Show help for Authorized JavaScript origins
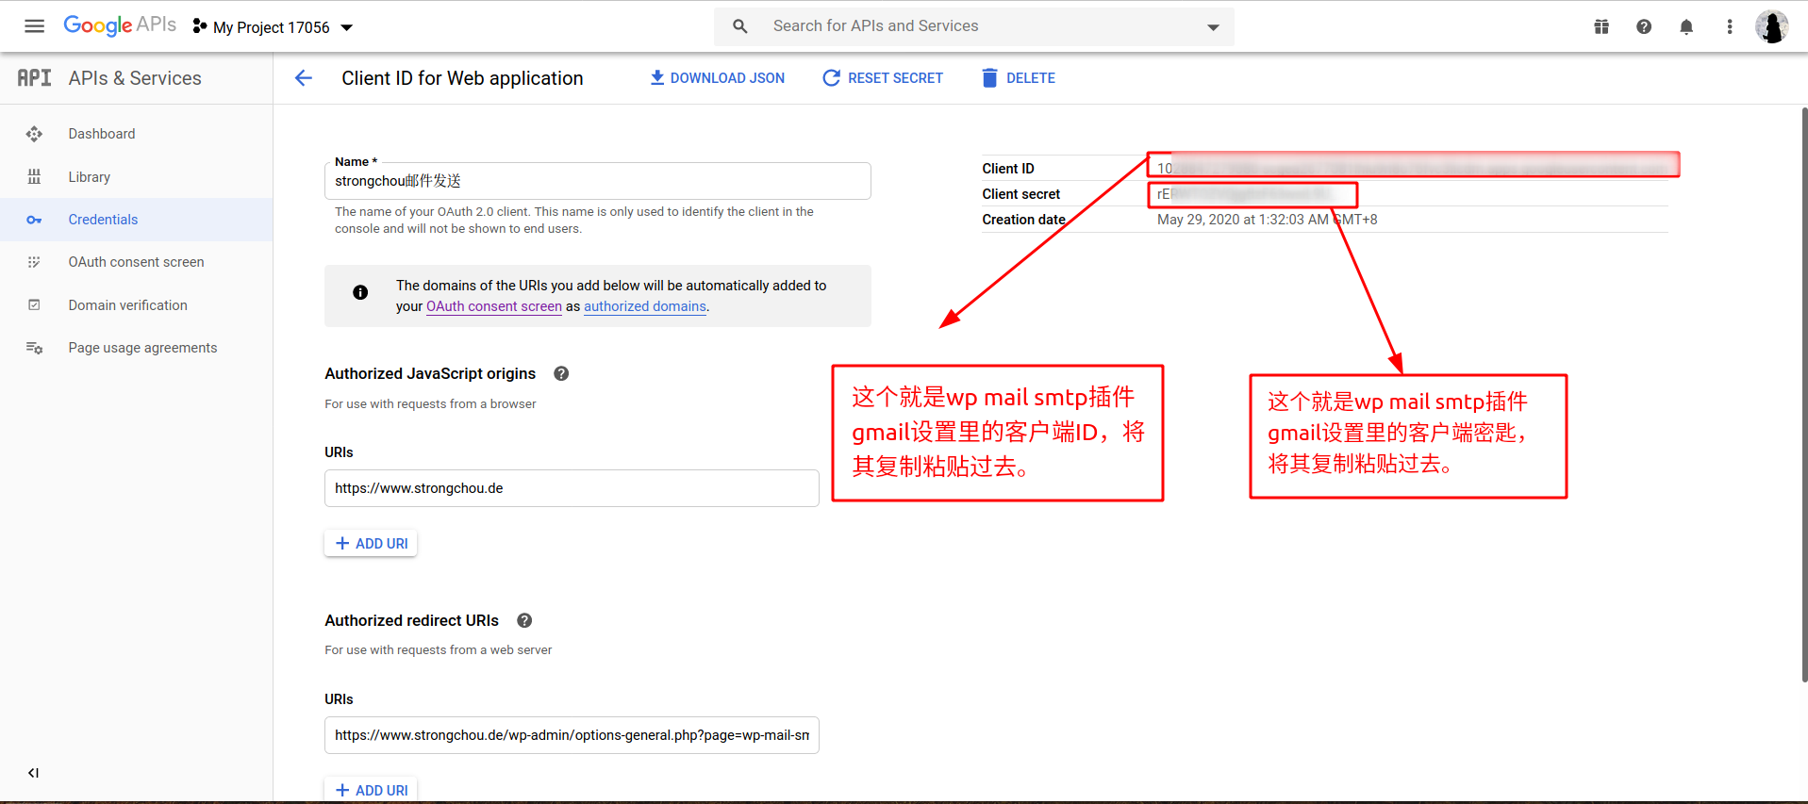The width and height of the screenshot is (1808, 804). click(x=561, y=373)
